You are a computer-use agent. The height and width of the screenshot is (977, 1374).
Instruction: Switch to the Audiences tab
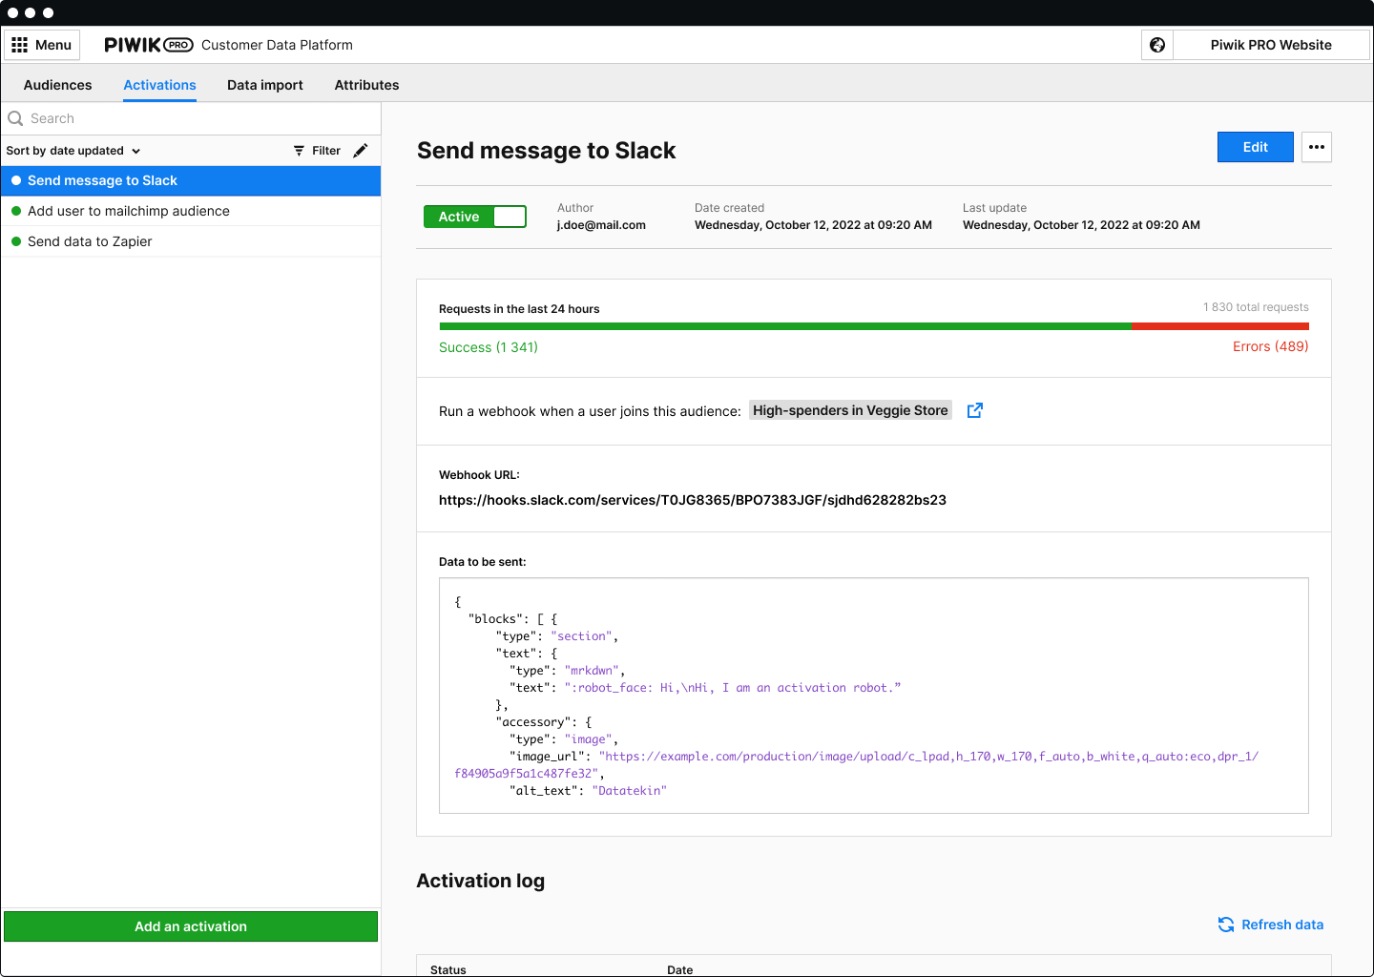click(57, 85)
